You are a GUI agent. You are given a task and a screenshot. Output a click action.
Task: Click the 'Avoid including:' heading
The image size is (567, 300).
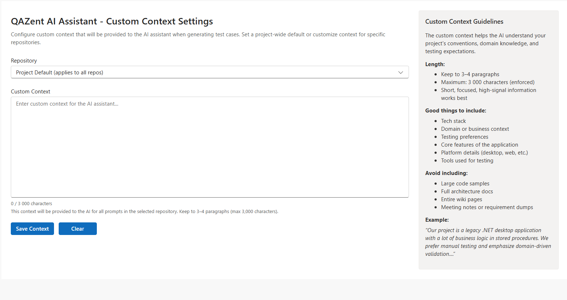click(x=446, y=173)
